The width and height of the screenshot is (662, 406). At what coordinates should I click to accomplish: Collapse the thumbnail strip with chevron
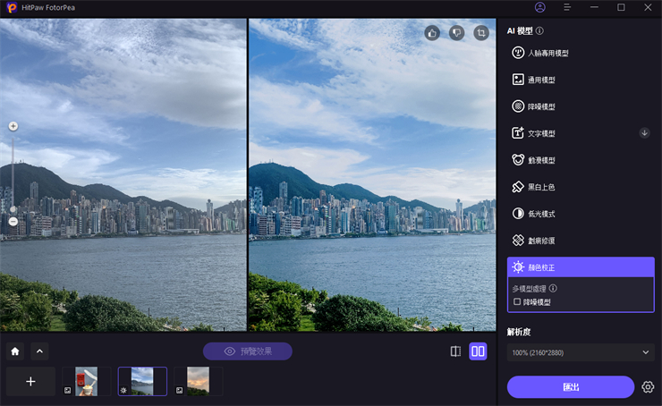(39, 351)
